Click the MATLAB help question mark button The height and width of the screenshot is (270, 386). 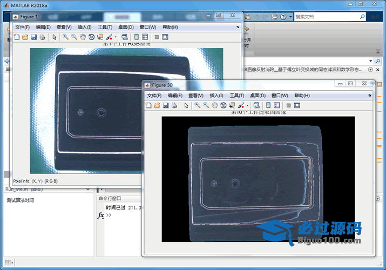pyautogui.click(x=283, y=17)
